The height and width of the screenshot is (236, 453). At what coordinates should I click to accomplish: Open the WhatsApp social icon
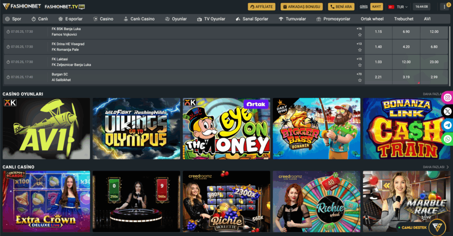pos(448,139)
